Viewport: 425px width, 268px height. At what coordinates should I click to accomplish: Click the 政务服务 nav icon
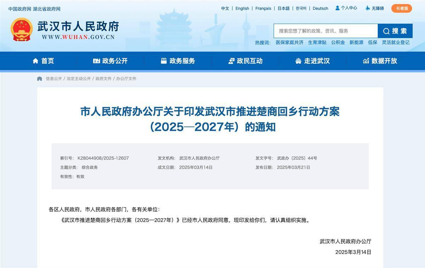tap(164, 61)
